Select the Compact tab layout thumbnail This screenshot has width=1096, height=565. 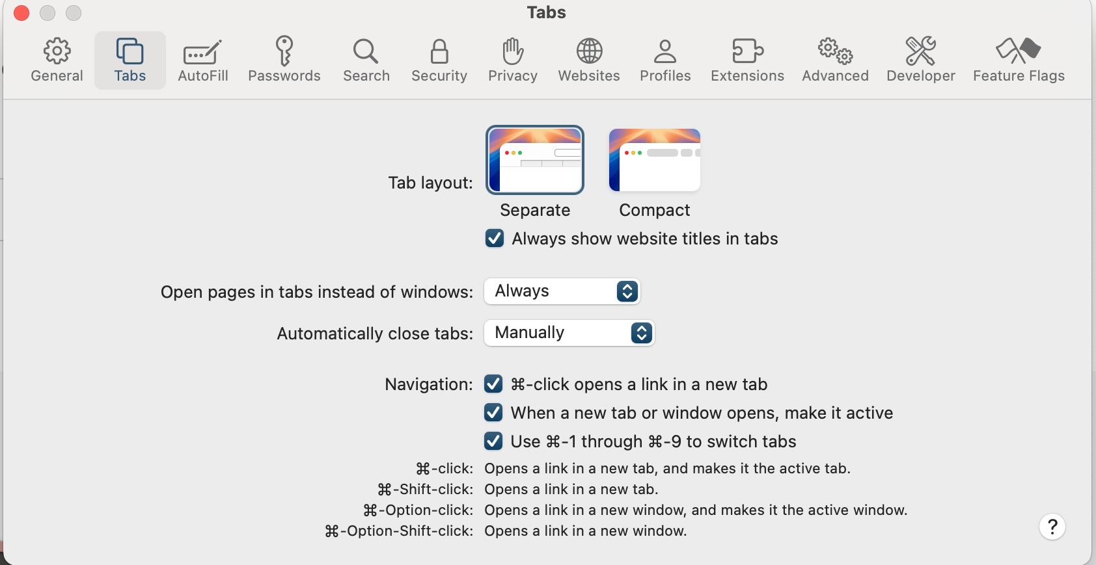tap(654, 161)
